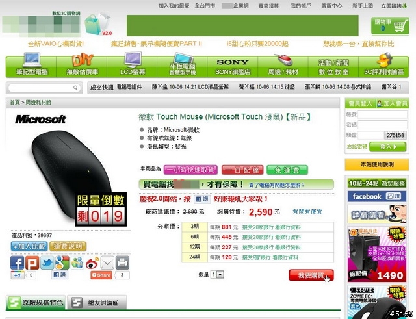The width and height of the screenshot is (416, 319).
Task: Click 本站使用說明 button
Action: tap(377, 164)
